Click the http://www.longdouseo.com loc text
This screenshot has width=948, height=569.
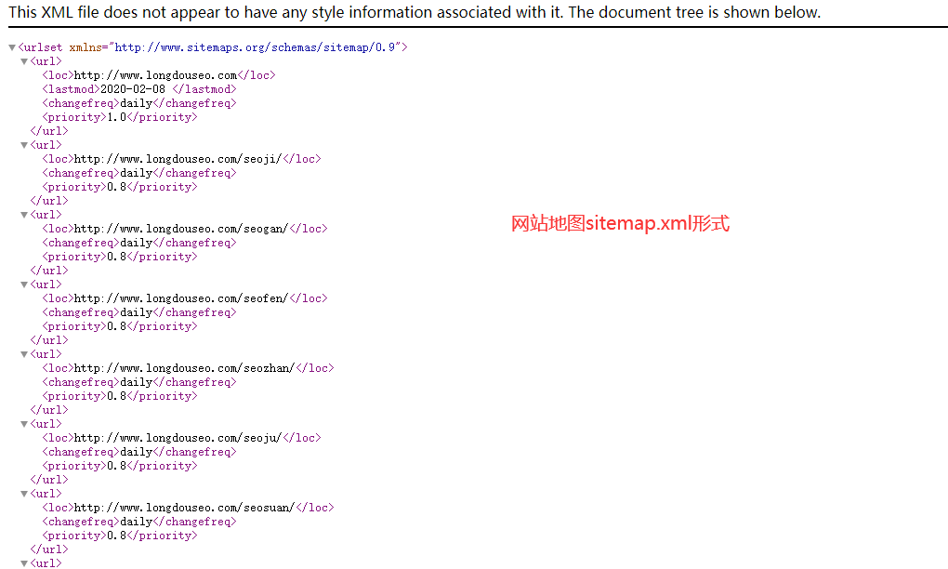pos(155,75)
